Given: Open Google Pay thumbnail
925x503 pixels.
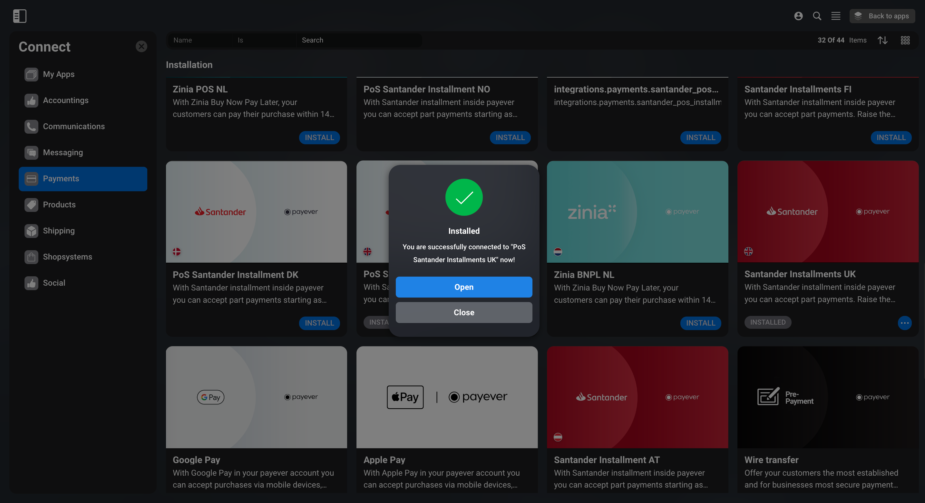Looking at the screenshot, I should tap(256, 397).
